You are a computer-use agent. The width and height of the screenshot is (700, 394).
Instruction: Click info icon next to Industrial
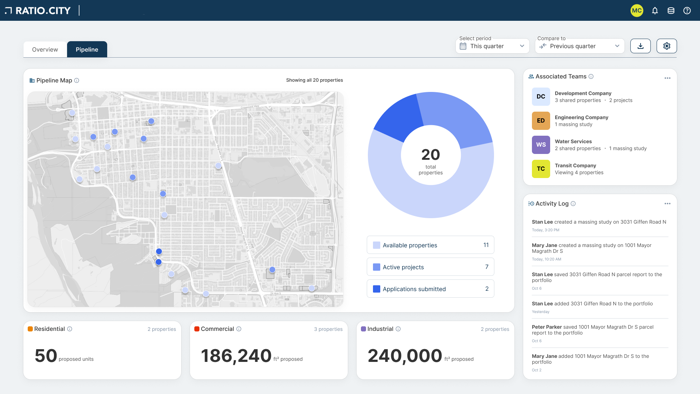click(x=398, y=329)
